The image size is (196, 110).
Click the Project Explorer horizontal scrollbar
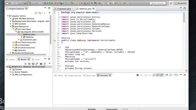tap(26, 55)
